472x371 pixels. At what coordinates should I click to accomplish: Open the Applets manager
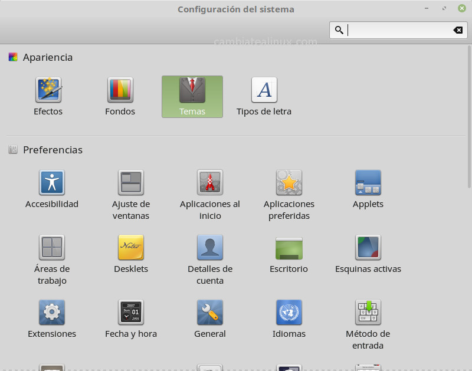[368, 188]
